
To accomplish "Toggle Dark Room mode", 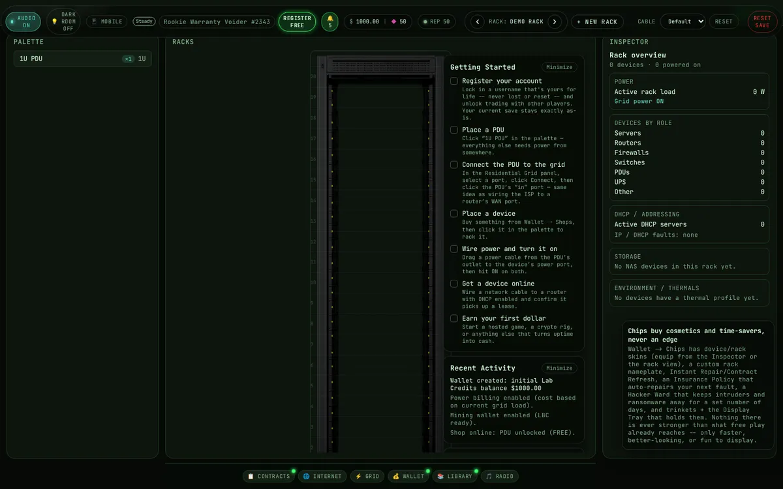I will tap(63, 22).
